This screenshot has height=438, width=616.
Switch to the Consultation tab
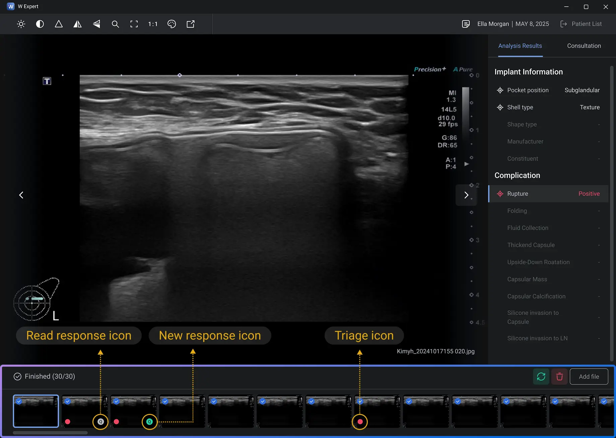[x=584, y=46]
